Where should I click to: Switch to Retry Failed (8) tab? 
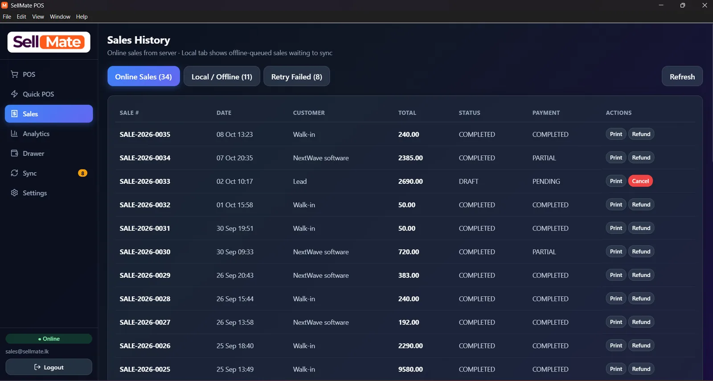[x=297, y=76]
